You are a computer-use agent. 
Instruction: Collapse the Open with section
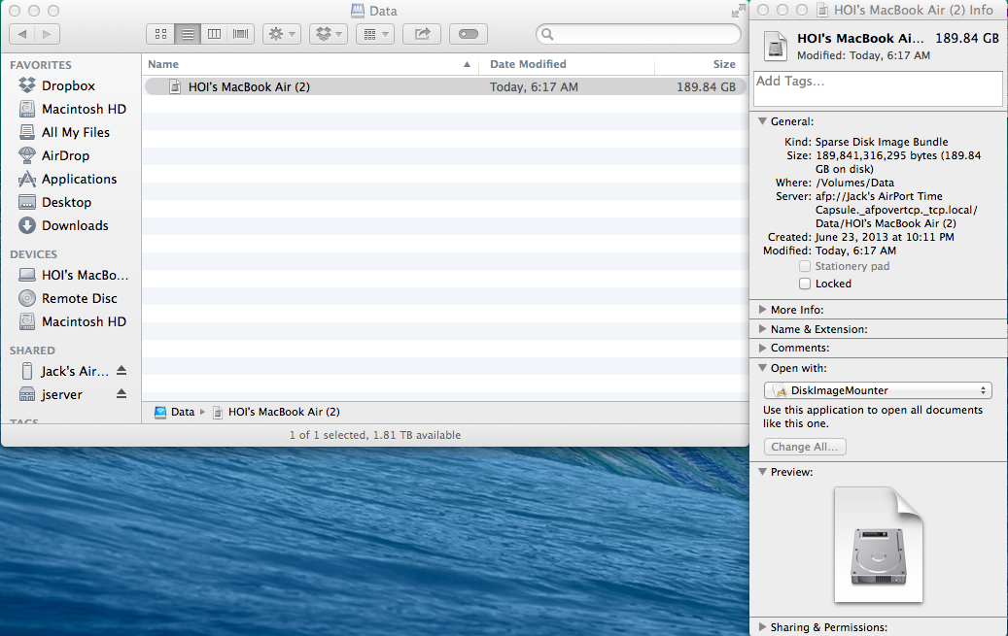(762, 367)
